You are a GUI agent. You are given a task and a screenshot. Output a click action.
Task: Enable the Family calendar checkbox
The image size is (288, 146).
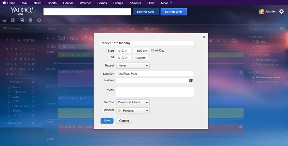(10, 115)
